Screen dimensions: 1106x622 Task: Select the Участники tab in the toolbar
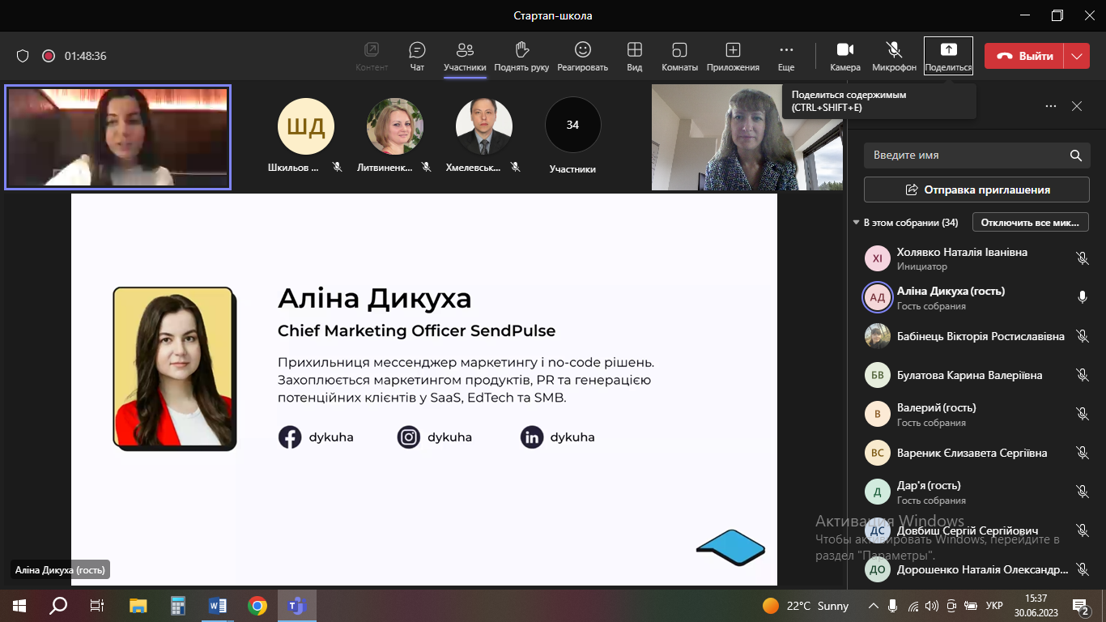pyautogui.click(x=465, y=56)
